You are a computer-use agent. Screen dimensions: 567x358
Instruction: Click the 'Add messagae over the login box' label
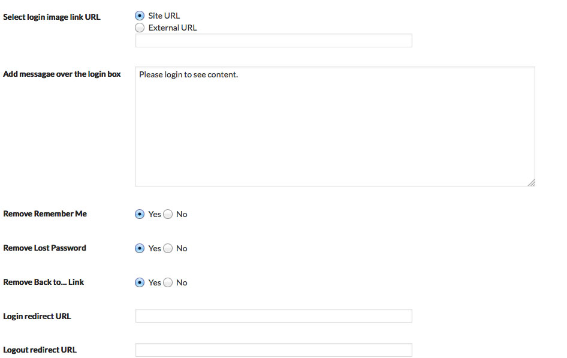(x=62, y=74)
